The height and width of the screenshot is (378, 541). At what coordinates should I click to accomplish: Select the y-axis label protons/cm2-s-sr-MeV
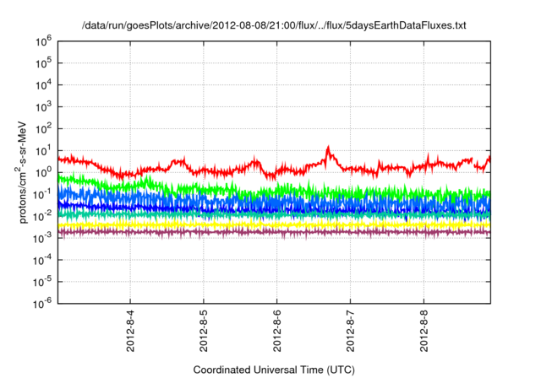[22, 172]
